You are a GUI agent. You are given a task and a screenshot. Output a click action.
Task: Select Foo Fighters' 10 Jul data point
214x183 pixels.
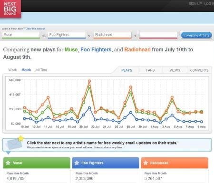(x=25, y=118)
